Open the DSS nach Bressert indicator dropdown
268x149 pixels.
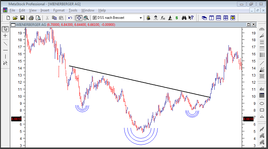click(x=141, y=18)
